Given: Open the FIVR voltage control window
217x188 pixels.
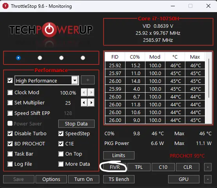Looking at the screenshot, I should coord(115,167).
